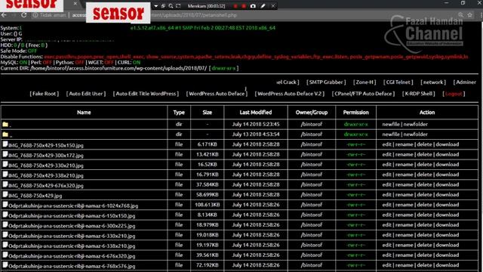Viewport: 483px width, 272px height.
Task: Click the recorder window mode icon
Action: pyautogui.click(x=163, y=6)
